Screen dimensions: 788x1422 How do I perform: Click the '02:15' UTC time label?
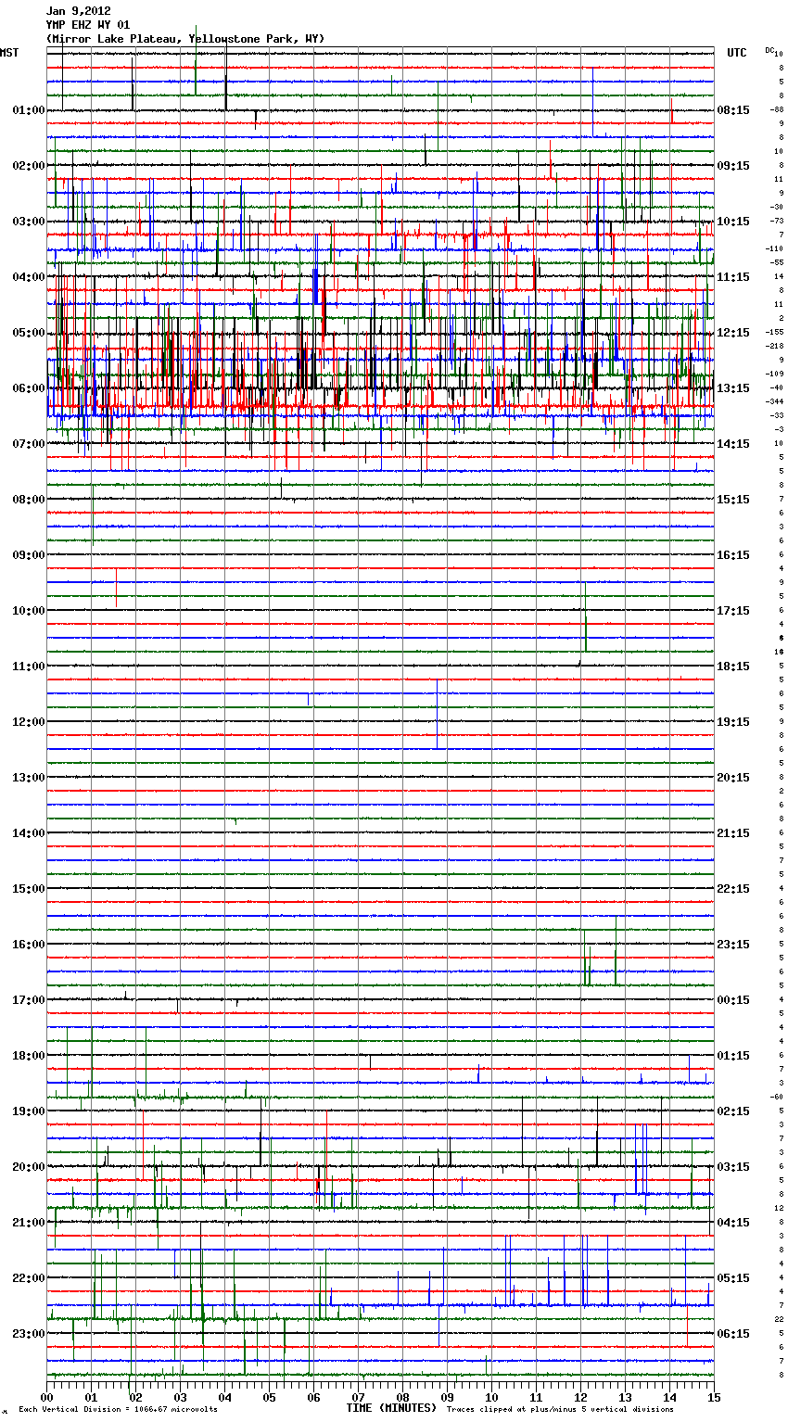733,1111
